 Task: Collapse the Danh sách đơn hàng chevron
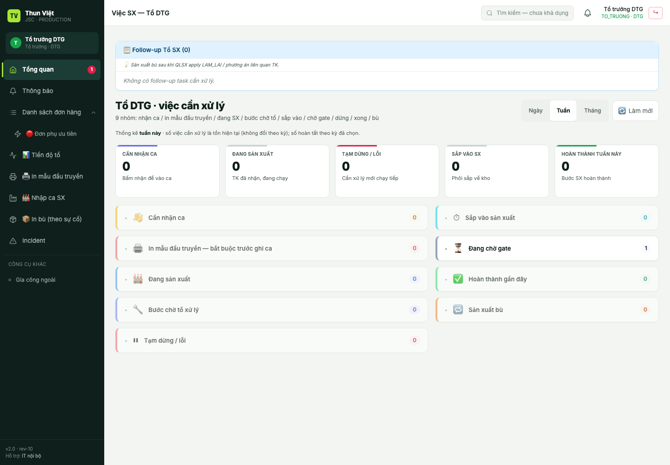click(94, 113)
